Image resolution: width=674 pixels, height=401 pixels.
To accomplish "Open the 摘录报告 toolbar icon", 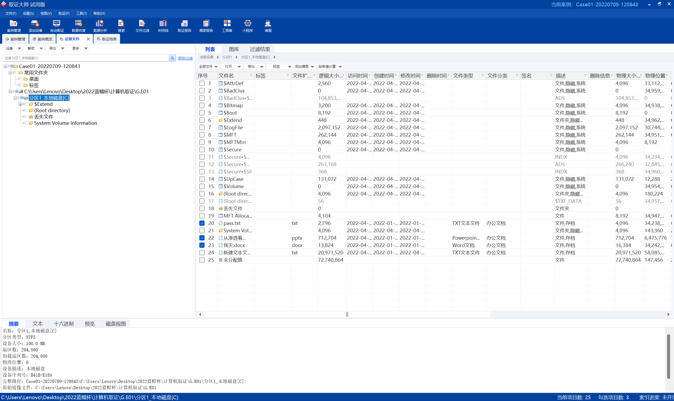I will [x=206, y=26].
